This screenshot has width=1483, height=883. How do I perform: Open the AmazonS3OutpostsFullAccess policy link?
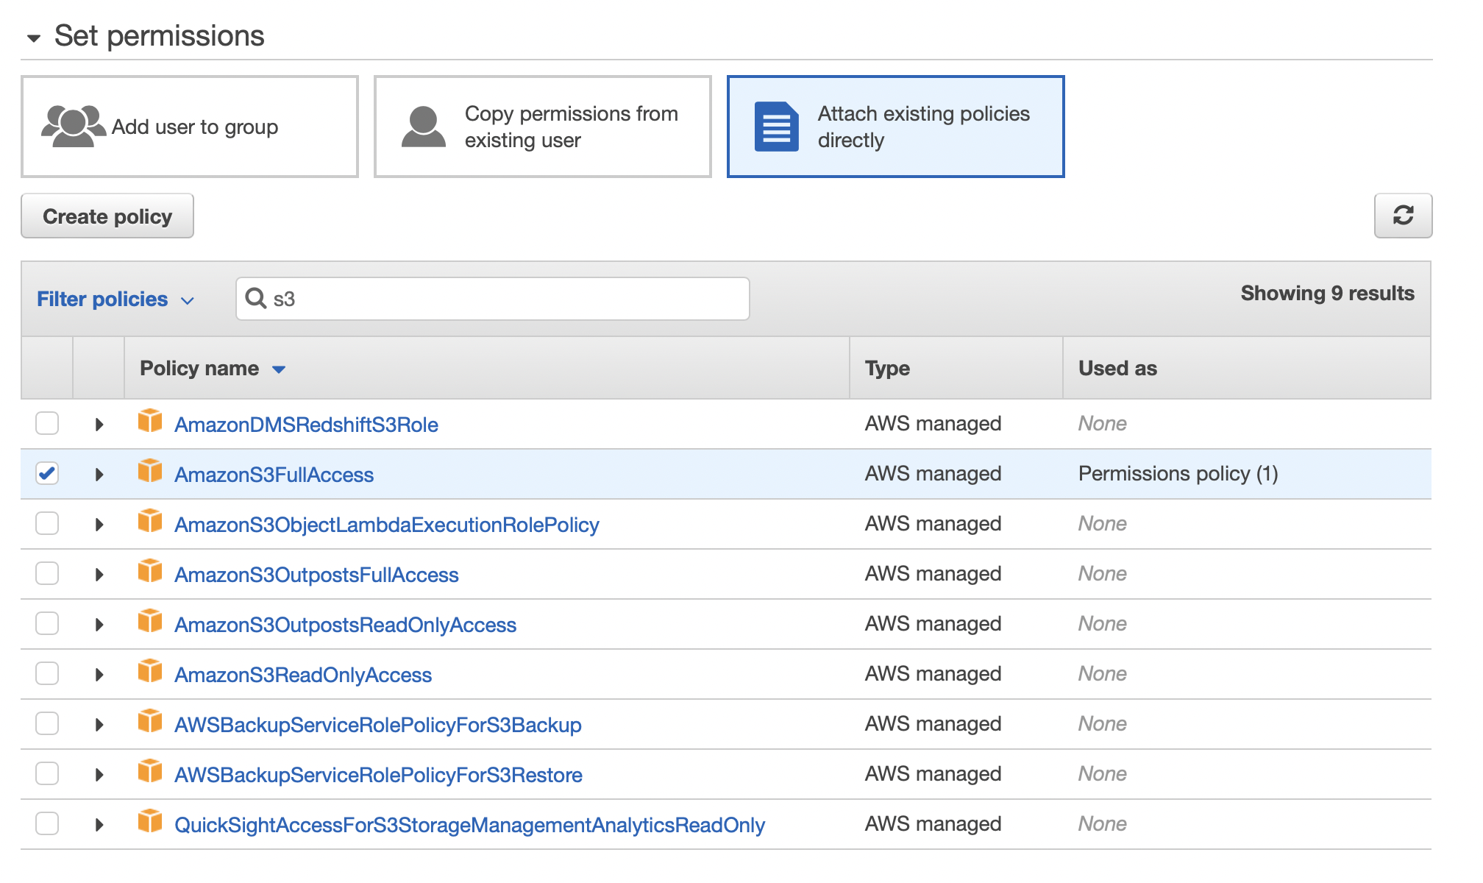click(x=316, y=575)
